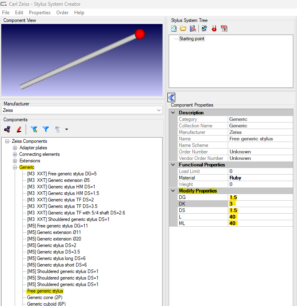Open a stylus system with folder icon
The height and width of the screenshot is (306, 297).
[x=183, y=28]
